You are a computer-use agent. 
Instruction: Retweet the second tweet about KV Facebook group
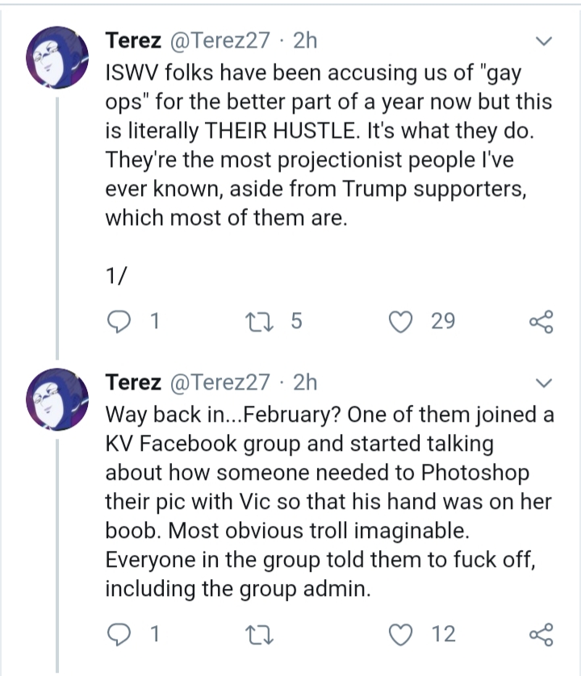pos(259,635)
